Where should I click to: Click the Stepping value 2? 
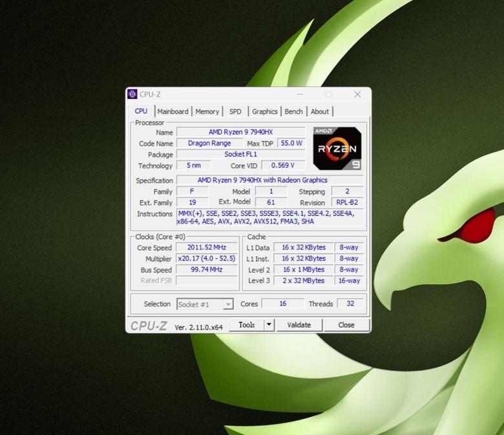click(x=347, y=191)
